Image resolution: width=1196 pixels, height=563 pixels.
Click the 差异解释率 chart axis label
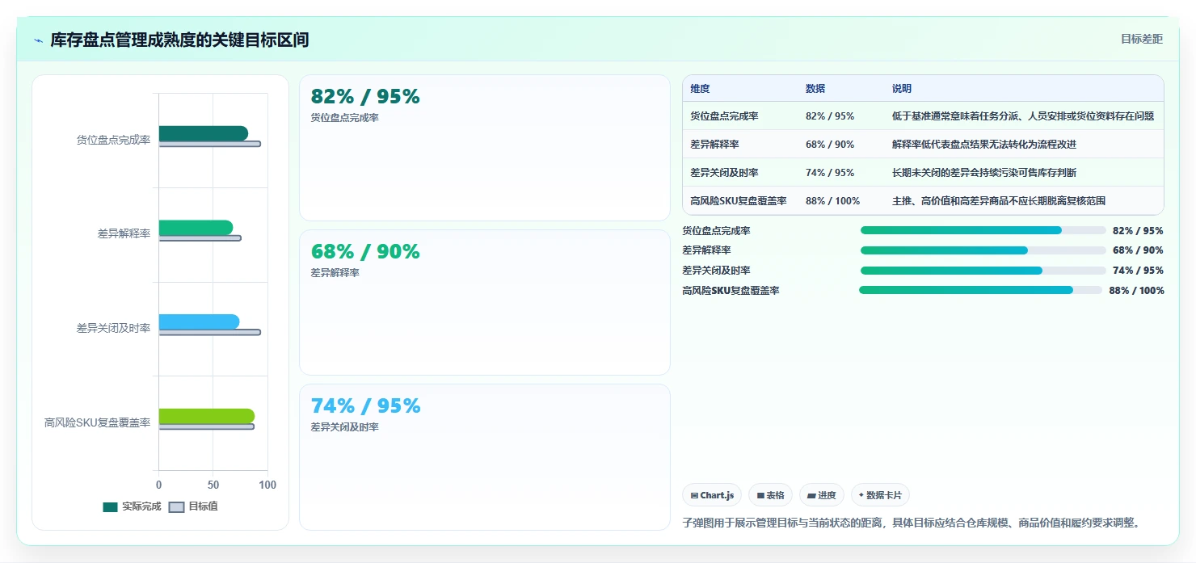tap(124, 234)
